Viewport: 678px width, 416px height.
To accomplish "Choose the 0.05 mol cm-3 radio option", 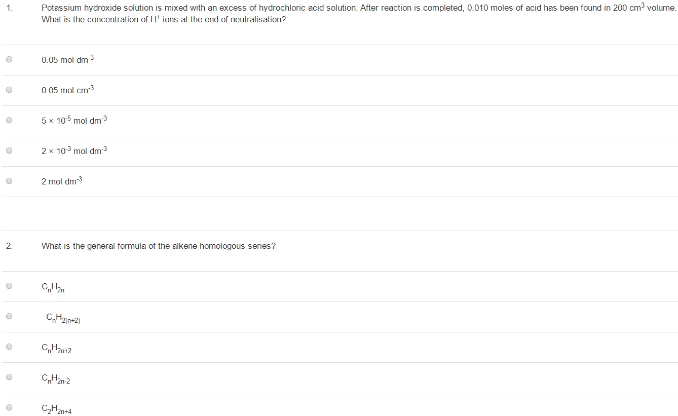I will coord(9,90).
